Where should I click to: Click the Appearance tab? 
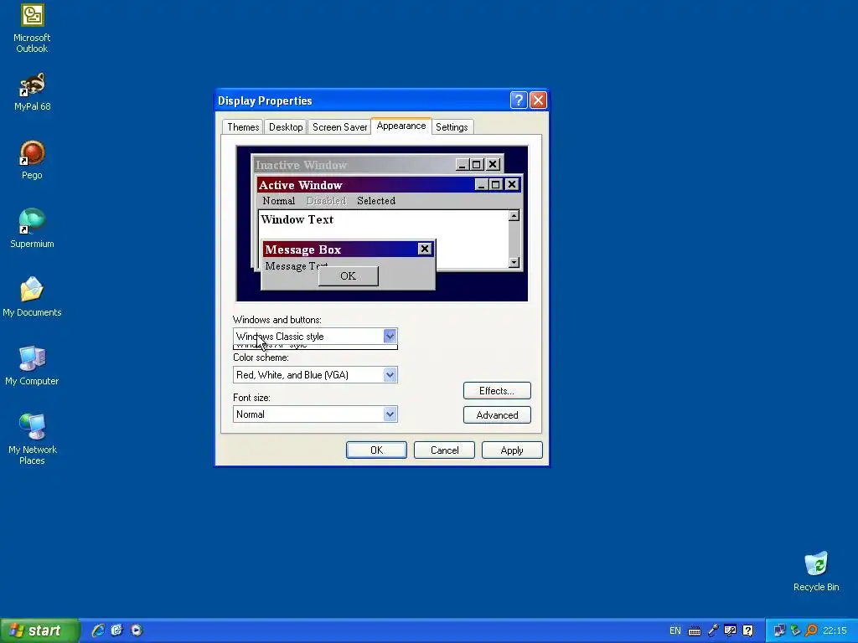coord(401,126)
